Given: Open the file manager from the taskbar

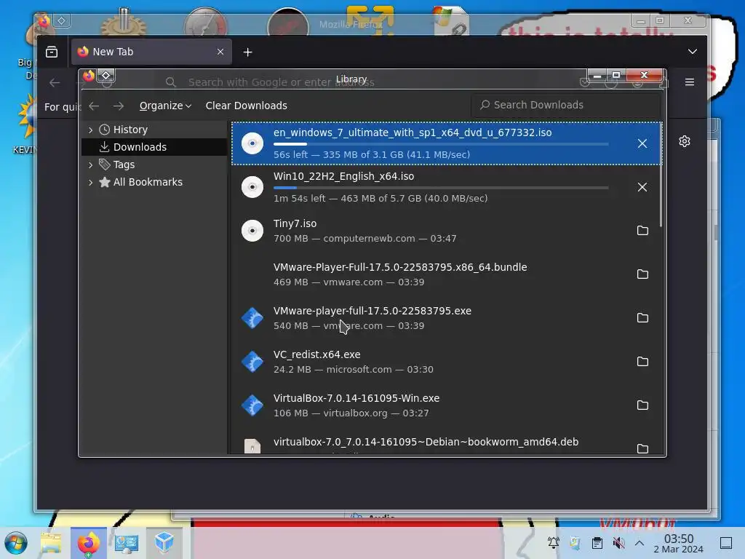Looking at the screenshot, I should (x=51, y=543).
